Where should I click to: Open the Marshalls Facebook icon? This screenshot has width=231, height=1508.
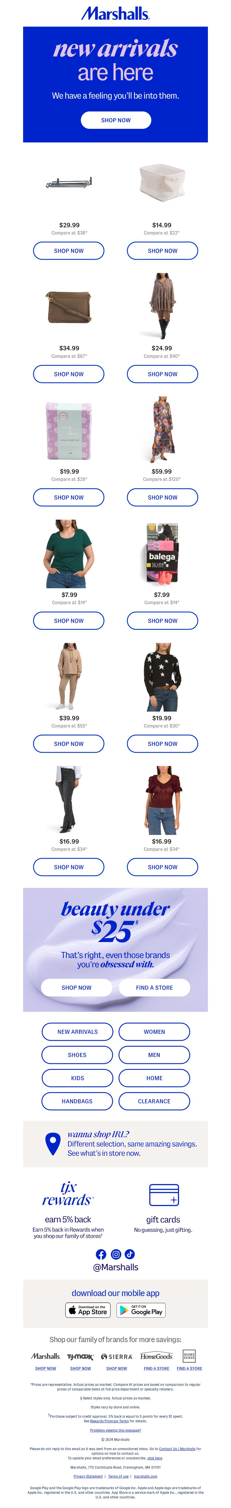[101, 1254]
